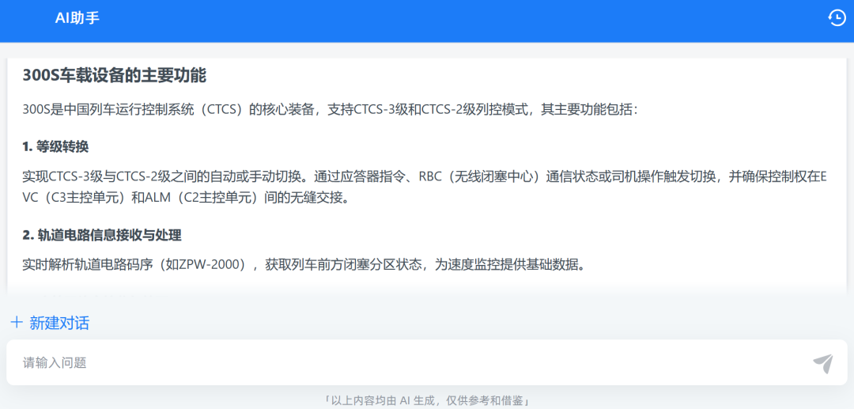The width and height of the screenshot is (854, 409).
Task: Start a new chat via 新建对话
Action: [x=59, y=323]
